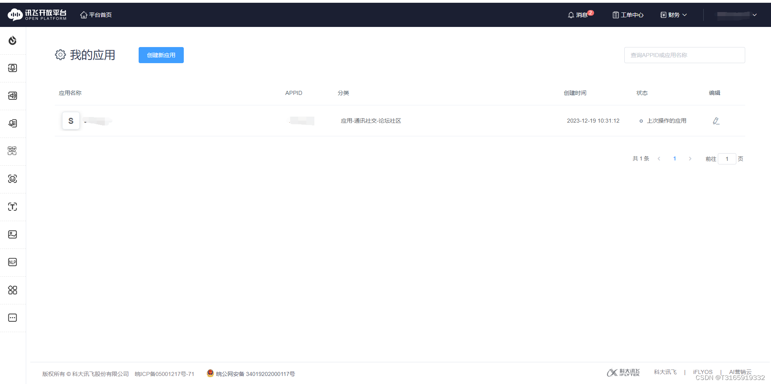Click the 版权所有 科大讯飞股份有限公司 text
771x384 pixels.
pos(85,374)
